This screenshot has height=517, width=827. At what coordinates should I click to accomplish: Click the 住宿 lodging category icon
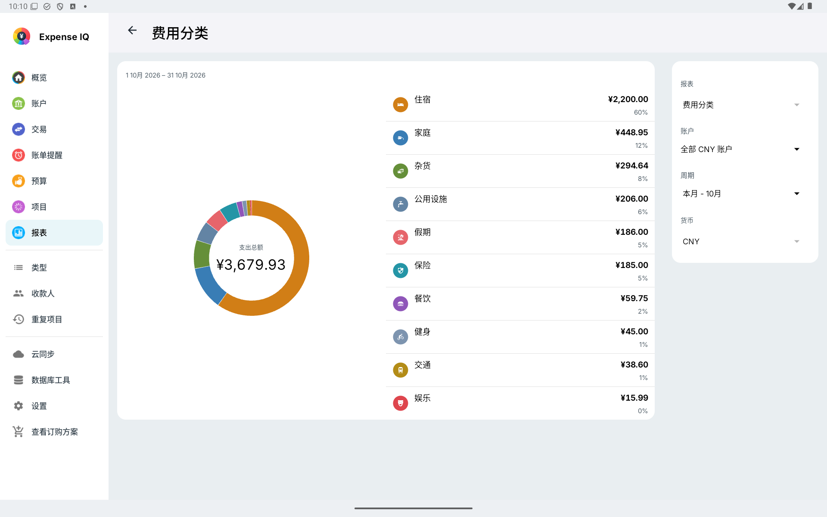pyautogui.click(x=401, y=105)
